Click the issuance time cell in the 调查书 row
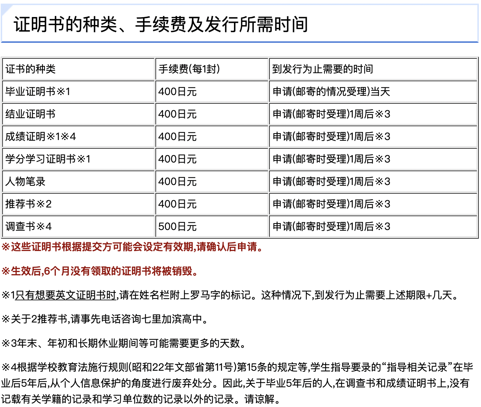 373,226
